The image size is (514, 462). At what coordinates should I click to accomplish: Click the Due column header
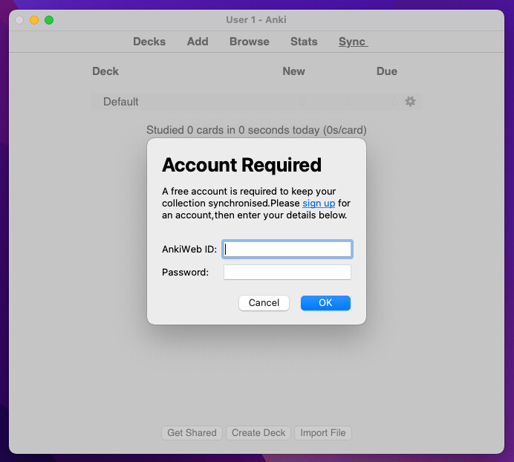pyautogui.click(x=387, y=71)
